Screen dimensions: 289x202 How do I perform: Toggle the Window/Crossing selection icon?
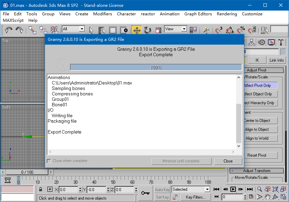(124, 30)
